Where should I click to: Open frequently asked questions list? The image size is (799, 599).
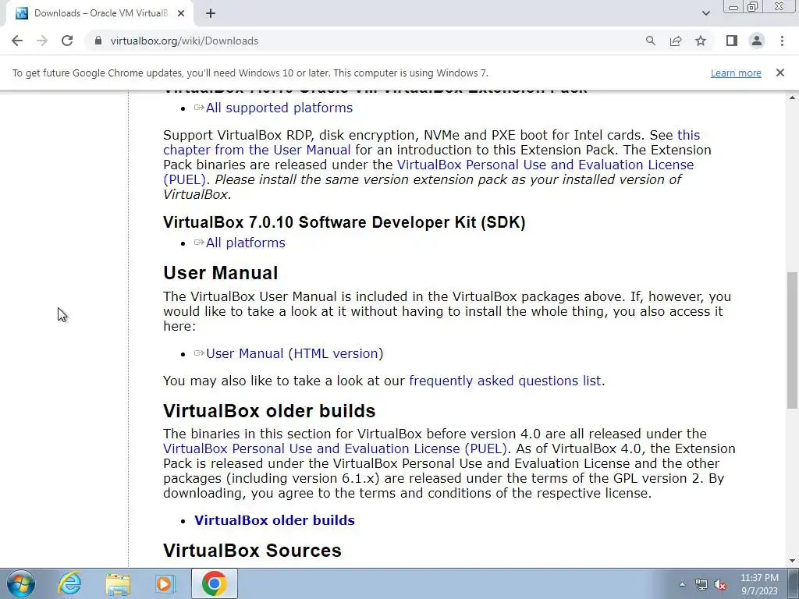[505, 381]
